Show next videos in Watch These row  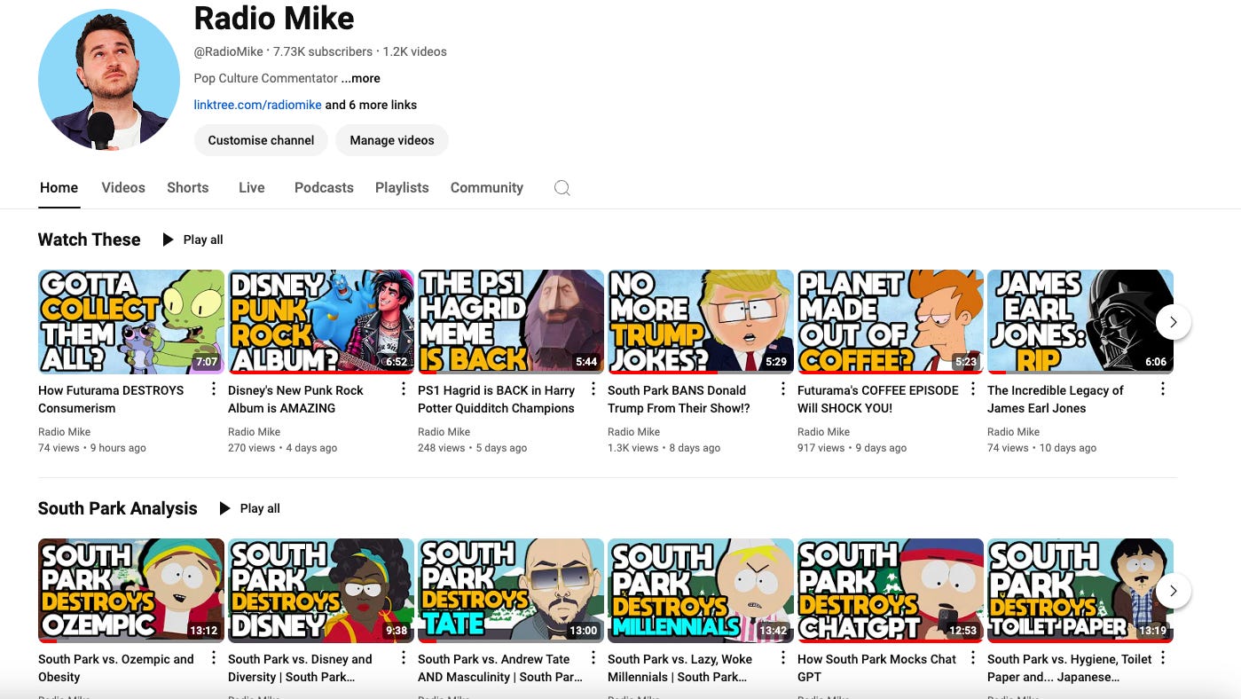click(1173, 322)
